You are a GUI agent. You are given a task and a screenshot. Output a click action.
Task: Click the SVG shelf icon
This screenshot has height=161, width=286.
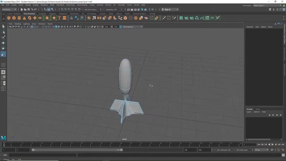[64, 18]
